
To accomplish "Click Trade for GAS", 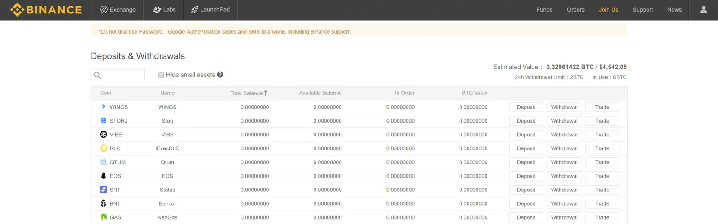I will click(x=602, y=218).
